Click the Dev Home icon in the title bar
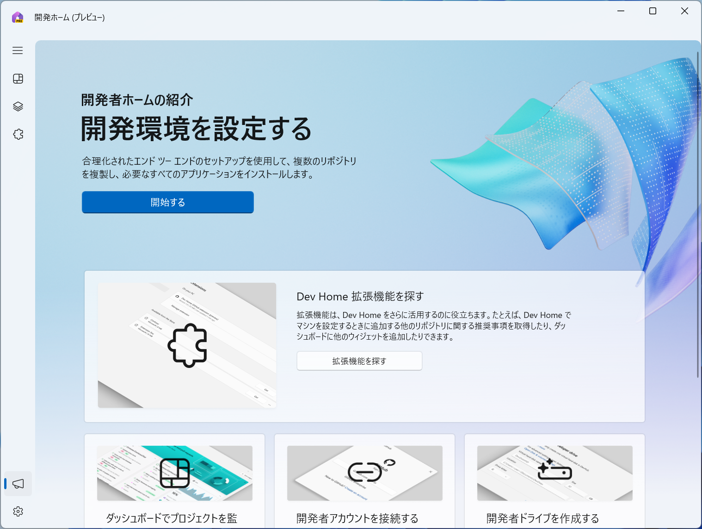This screenshot has height=529, width=702. point(17,17)
